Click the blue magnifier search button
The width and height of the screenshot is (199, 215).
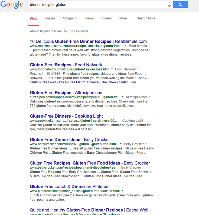pos(180,5)
